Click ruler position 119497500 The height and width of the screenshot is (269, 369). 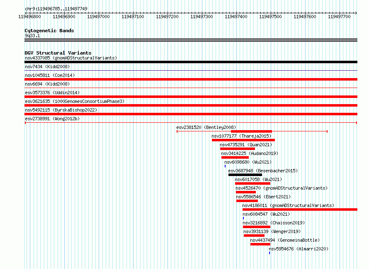[270, 17]
